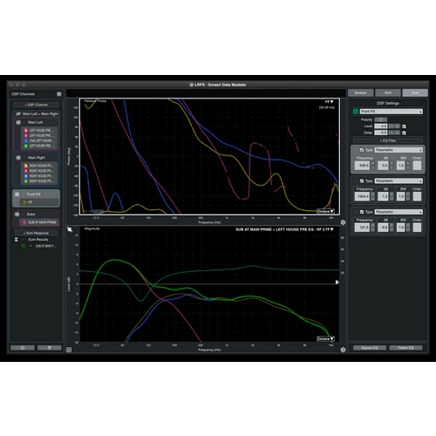The width and height of the screenshot is (436, 436).
Task: Open phase plot settings gear
Action: click(x=343, y=222)
